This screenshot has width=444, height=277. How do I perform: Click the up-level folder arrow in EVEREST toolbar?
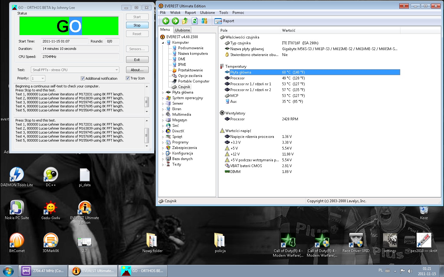click(185, 21)
